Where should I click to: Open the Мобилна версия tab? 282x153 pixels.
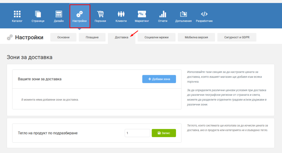[196, 37]
